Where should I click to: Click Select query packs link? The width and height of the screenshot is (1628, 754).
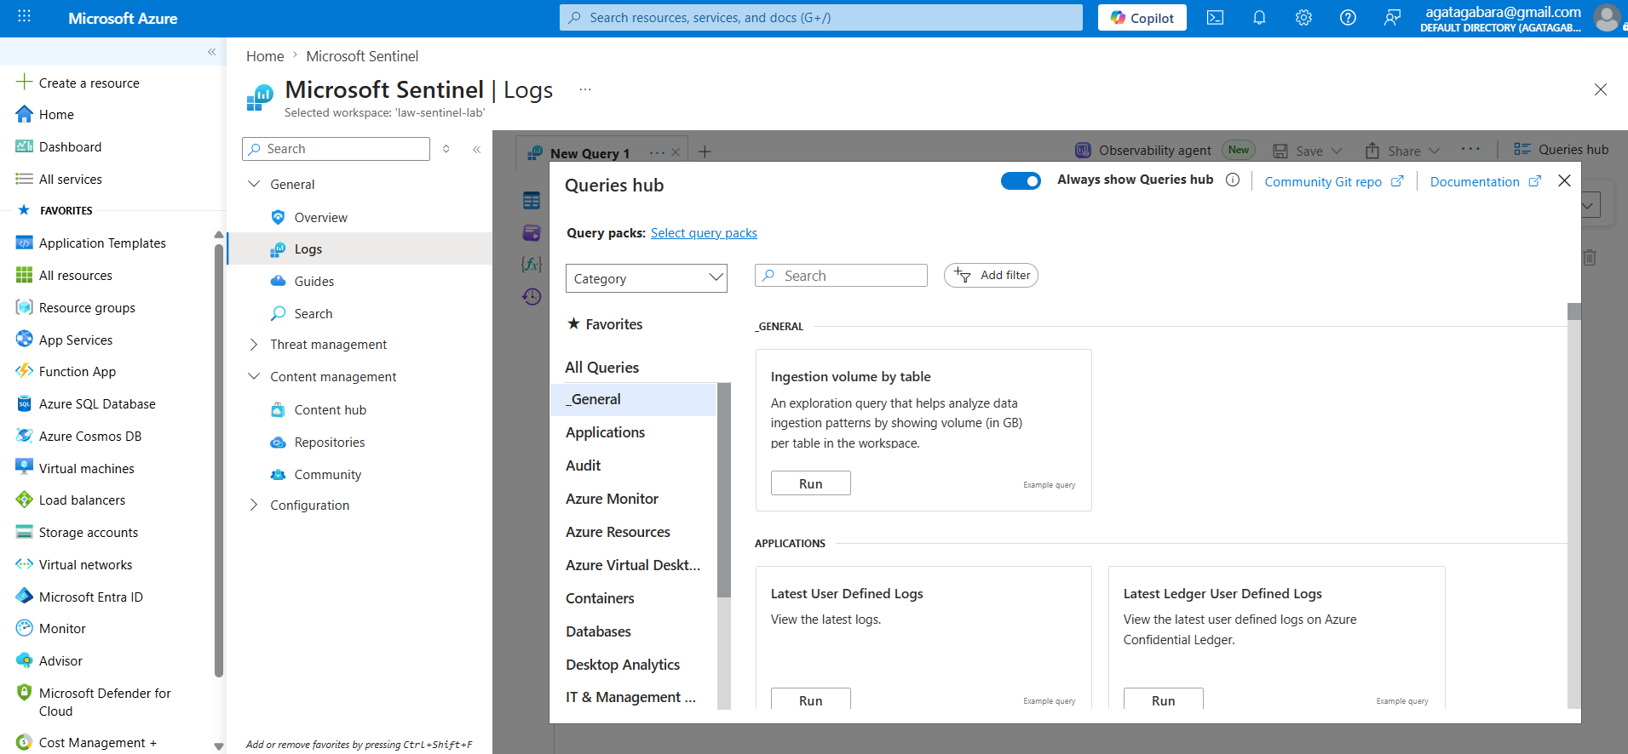pyautogui.click(x=704, y=233)
